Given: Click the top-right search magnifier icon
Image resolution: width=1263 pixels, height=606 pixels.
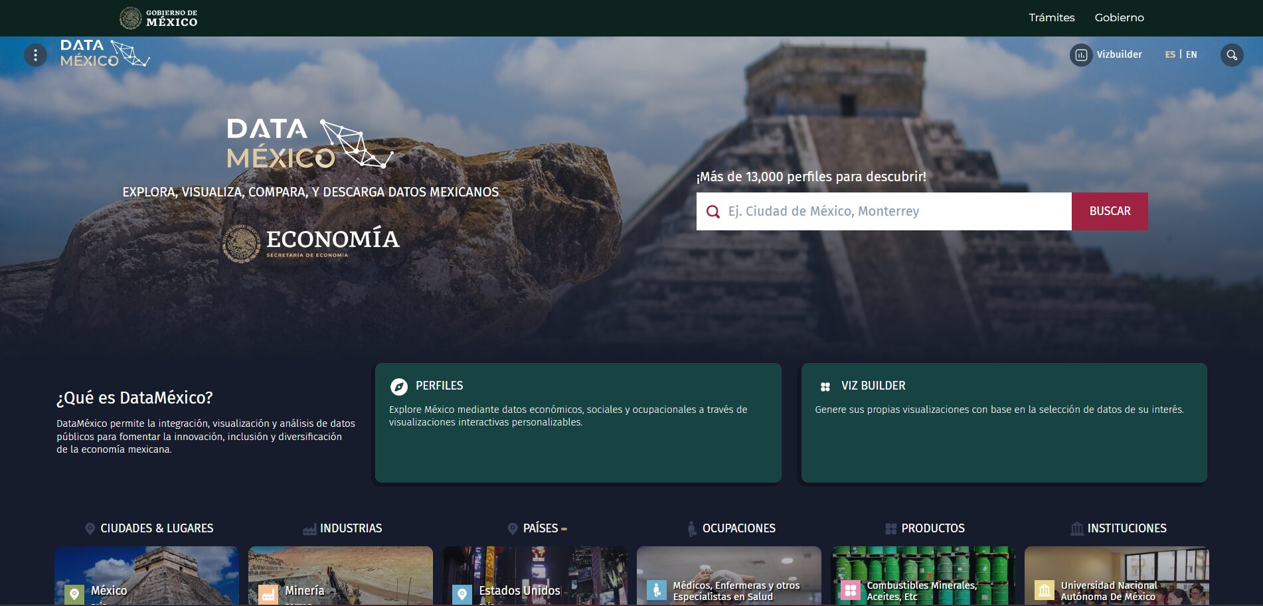Looking at the screenshot, I should (1232, 55).
